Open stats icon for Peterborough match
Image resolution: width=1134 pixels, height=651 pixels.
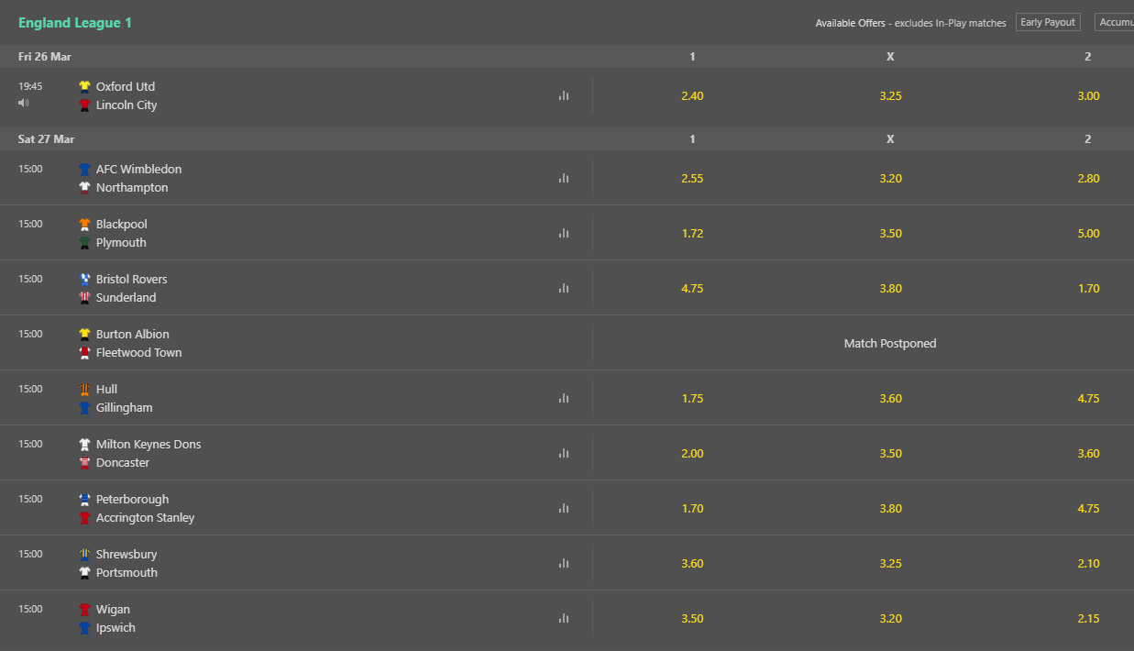tap(564, 508)
